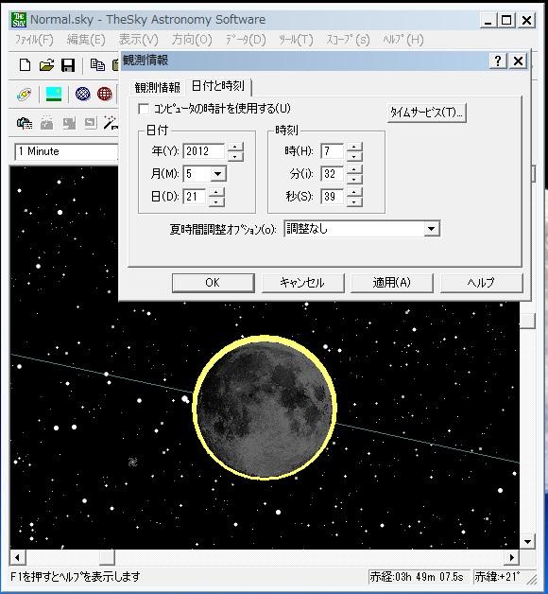Enable コンピュータの時計を使用する checkbox

(144, 109)
